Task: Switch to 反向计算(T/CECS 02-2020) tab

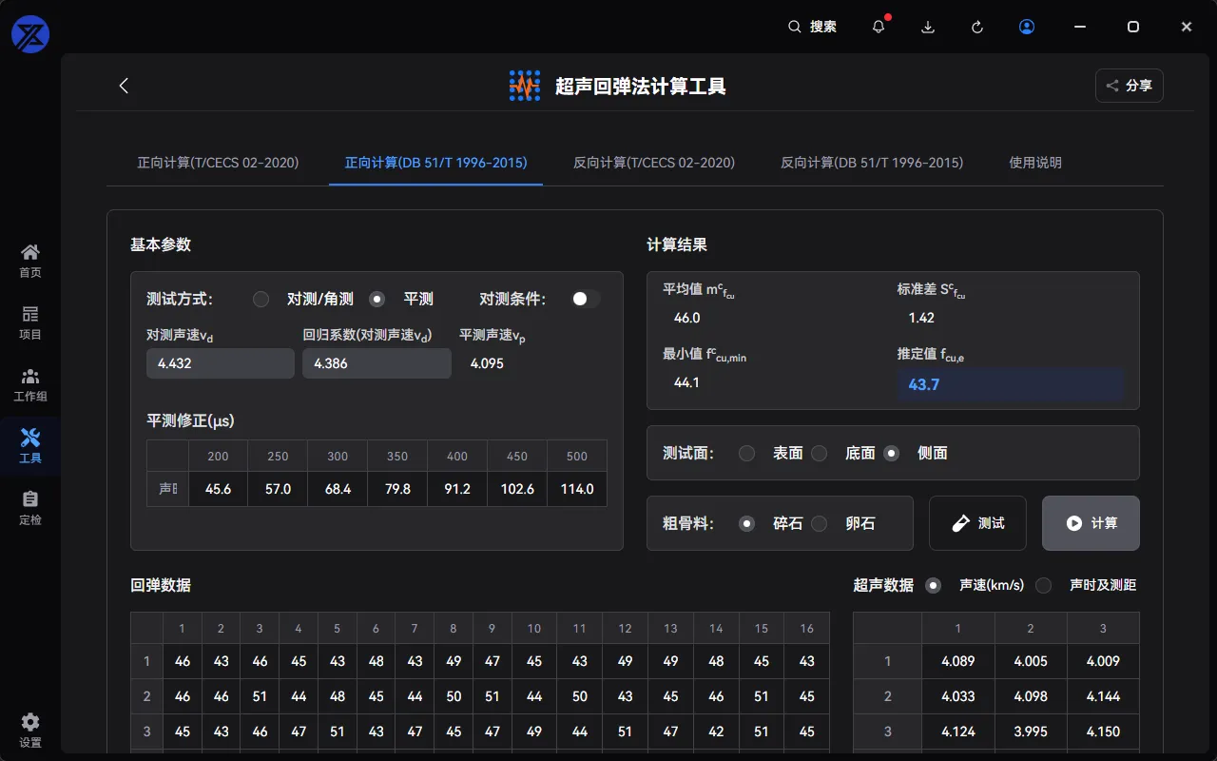Action: [x=654, y=163]
